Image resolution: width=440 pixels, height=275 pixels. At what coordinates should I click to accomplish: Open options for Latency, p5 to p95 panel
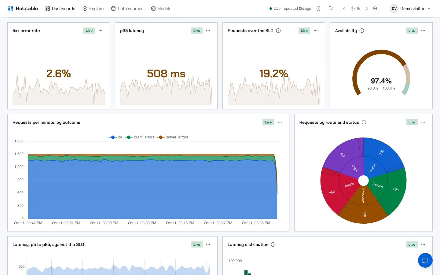click(x=208, y=244)
